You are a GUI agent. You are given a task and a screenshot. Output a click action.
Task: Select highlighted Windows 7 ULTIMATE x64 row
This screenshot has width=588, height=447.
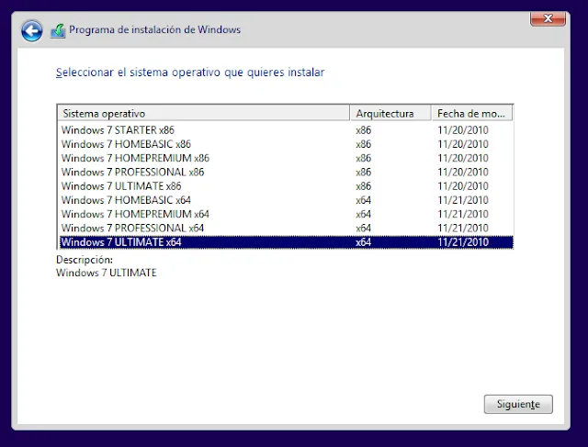(x=287, y=242)
